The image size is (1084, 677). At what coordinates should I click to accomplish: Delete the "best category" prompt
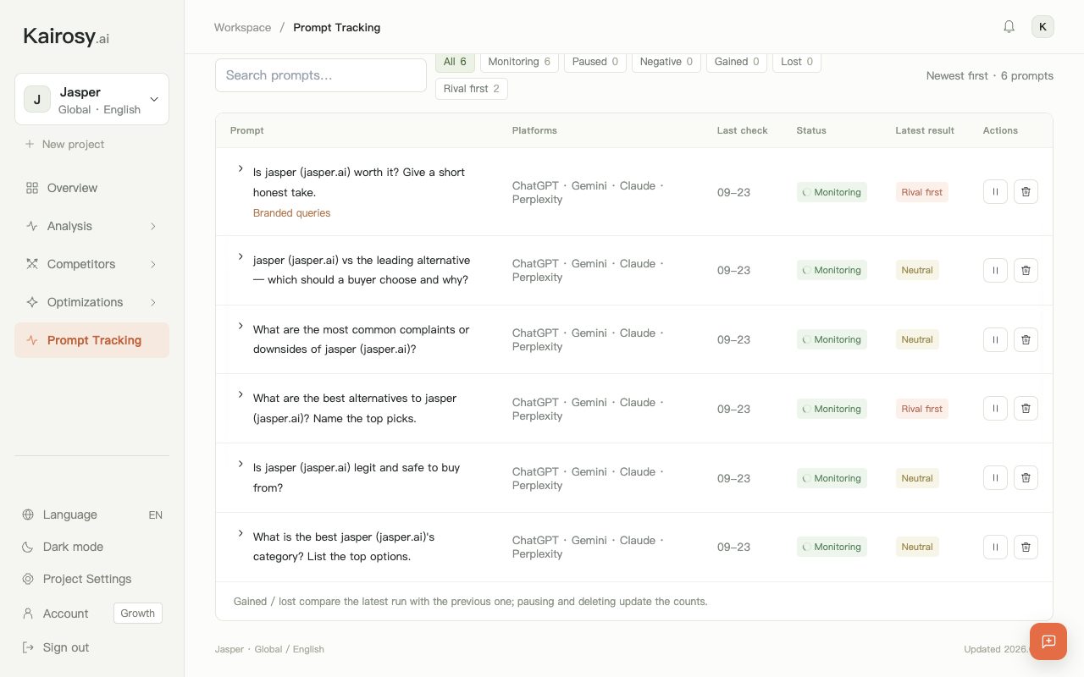click(1026, 547)
